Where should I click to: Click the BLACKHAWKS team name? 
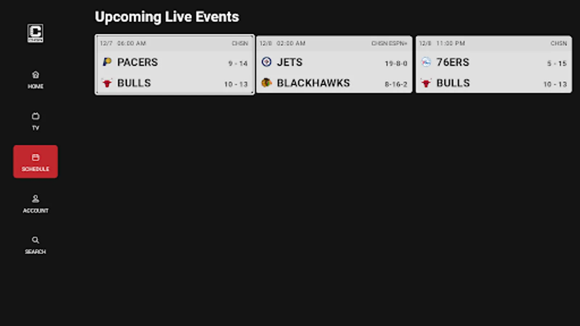tap(313, 83)
